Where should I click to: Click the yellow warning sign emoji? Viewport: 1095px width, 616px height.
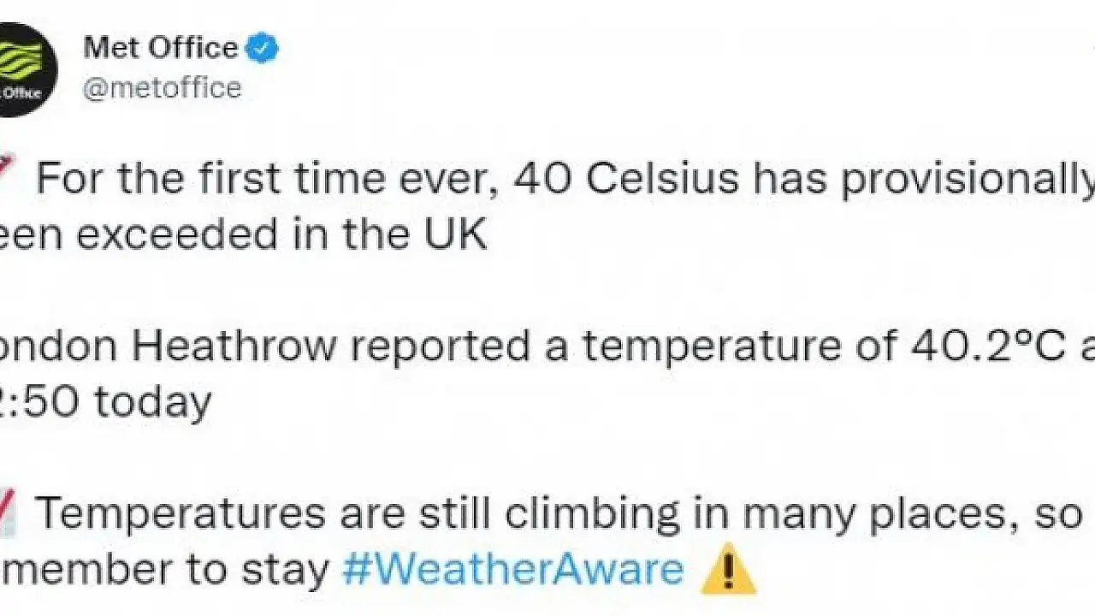(728, 569)
